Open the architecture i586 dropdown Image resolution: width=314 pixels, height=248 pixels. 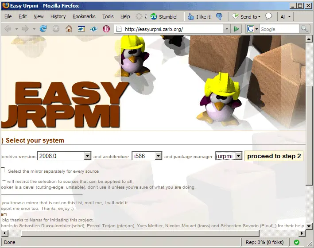pos(147,156)
